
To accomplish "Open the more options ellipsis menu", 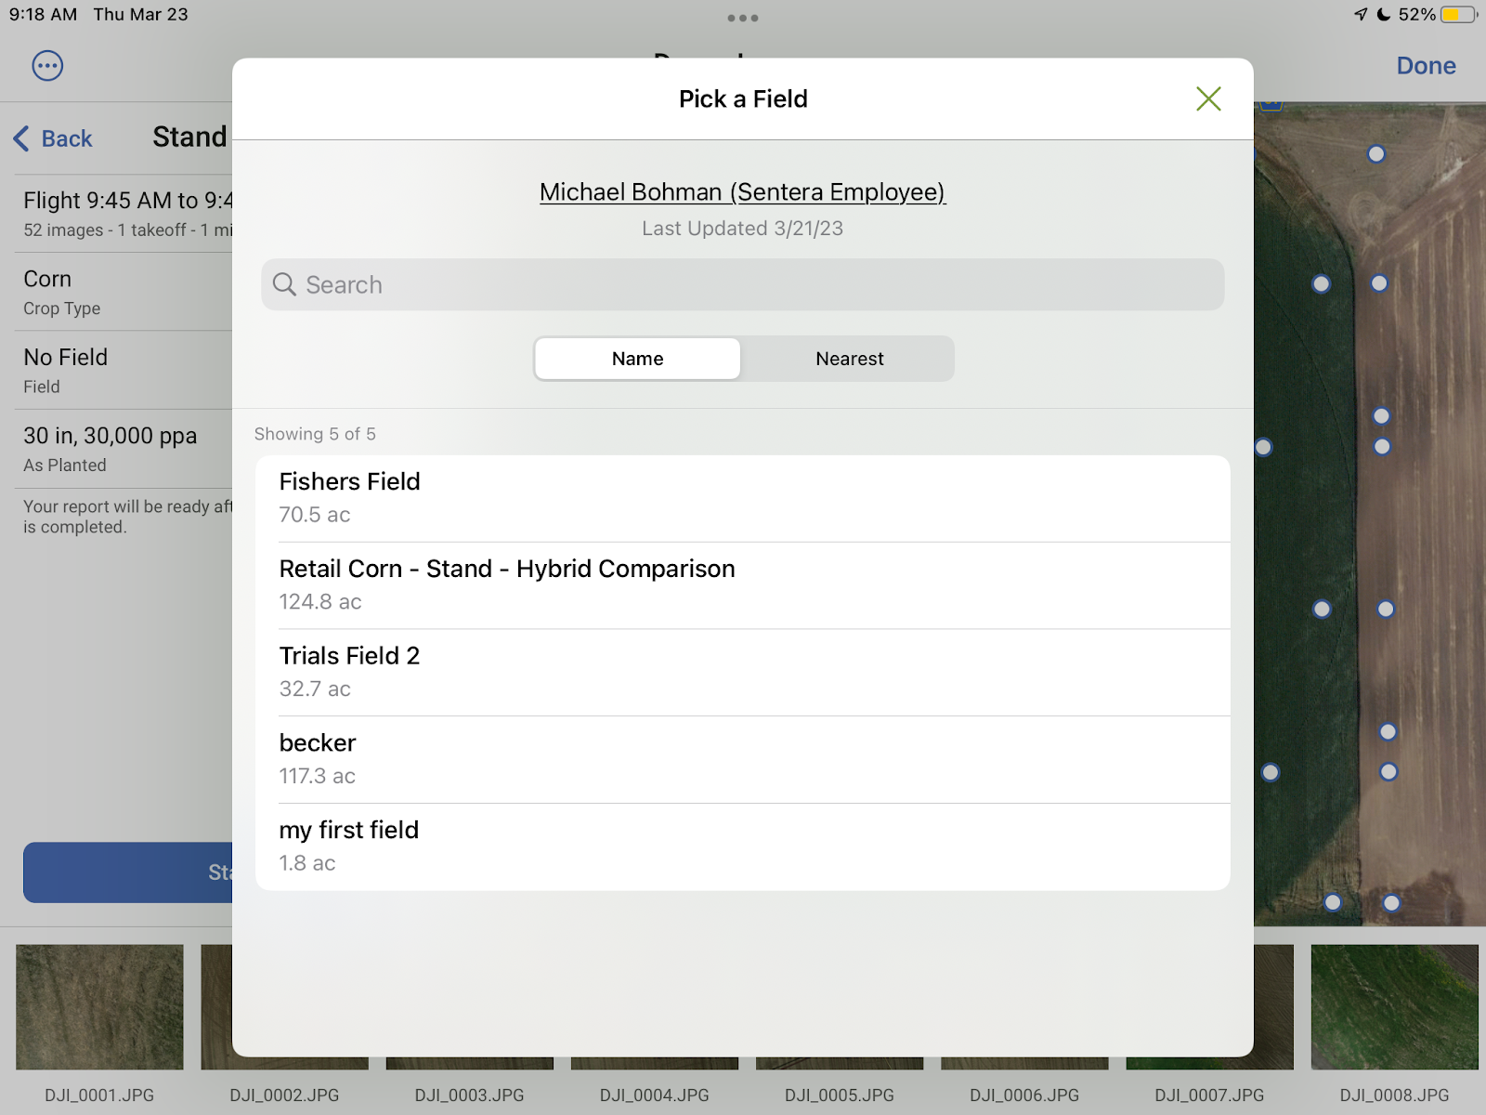I will tap(47, 66).
